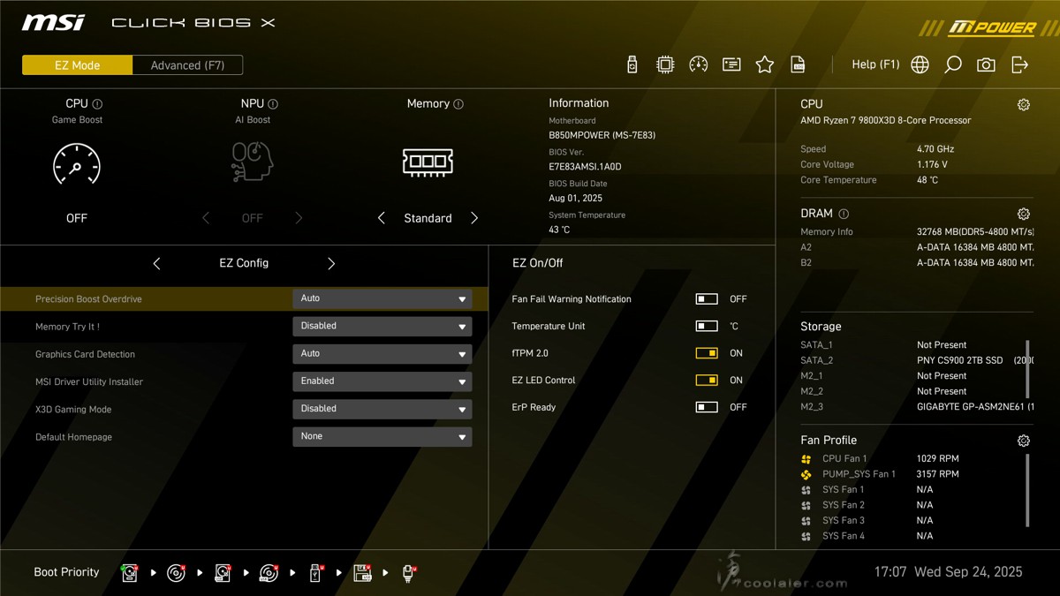The width and height of the screenshot is (1060, 596).
Task: Go to the next EZ Config page
Action: point(331,263)
